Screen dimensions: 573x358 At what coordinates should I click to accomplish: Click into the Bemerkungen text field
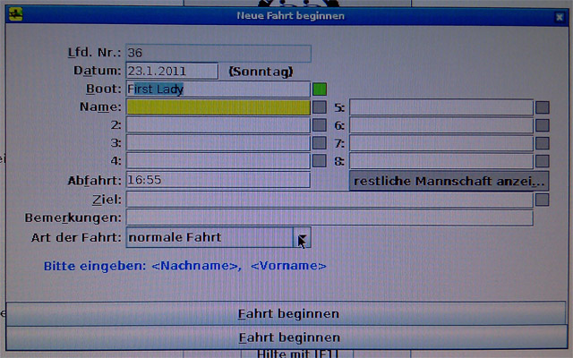point(329,217)
